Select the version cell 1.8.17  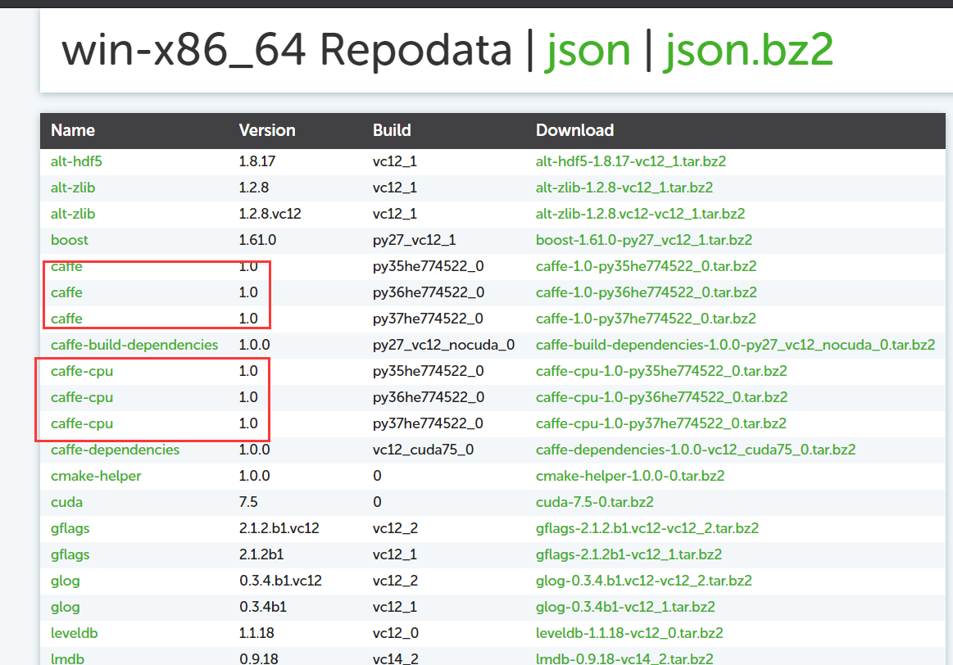(x=256, y=161)
